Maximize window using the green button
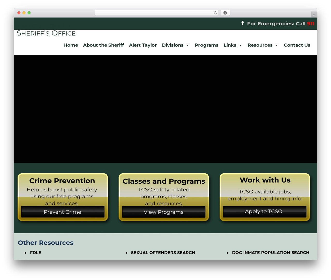 29,13
